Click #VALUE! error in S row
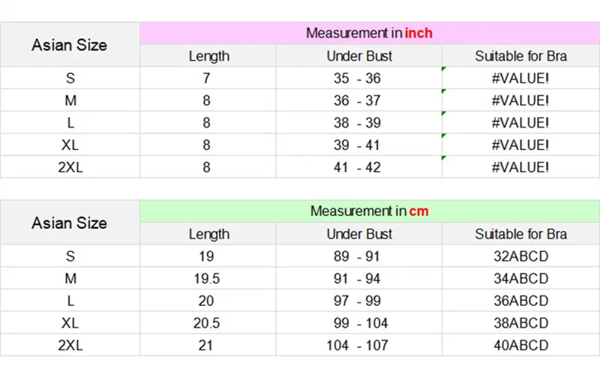This screenshot has height=372, width=600. point(520,78)
